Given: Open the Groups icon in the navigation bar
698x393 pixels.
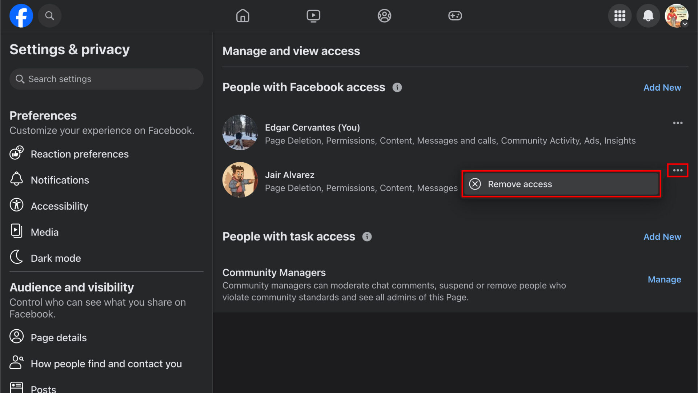Looking at the screenshot, I should [x=384, y=16].
